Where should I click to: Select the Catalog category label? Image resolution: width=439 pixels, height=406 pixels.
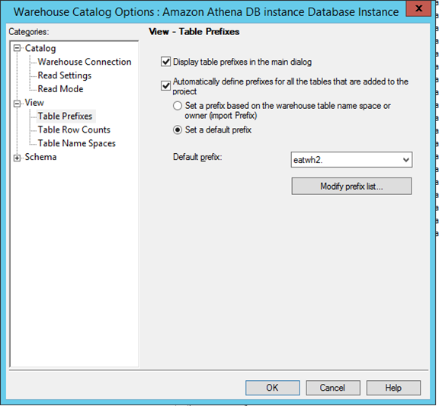(40, 48)
